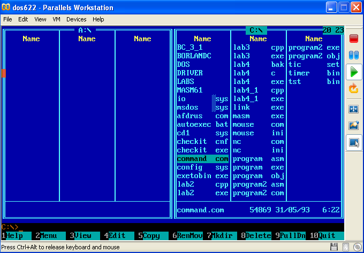Screen dimensions: 364x253
Task: Pause the virtual machine
Action: 354,55
